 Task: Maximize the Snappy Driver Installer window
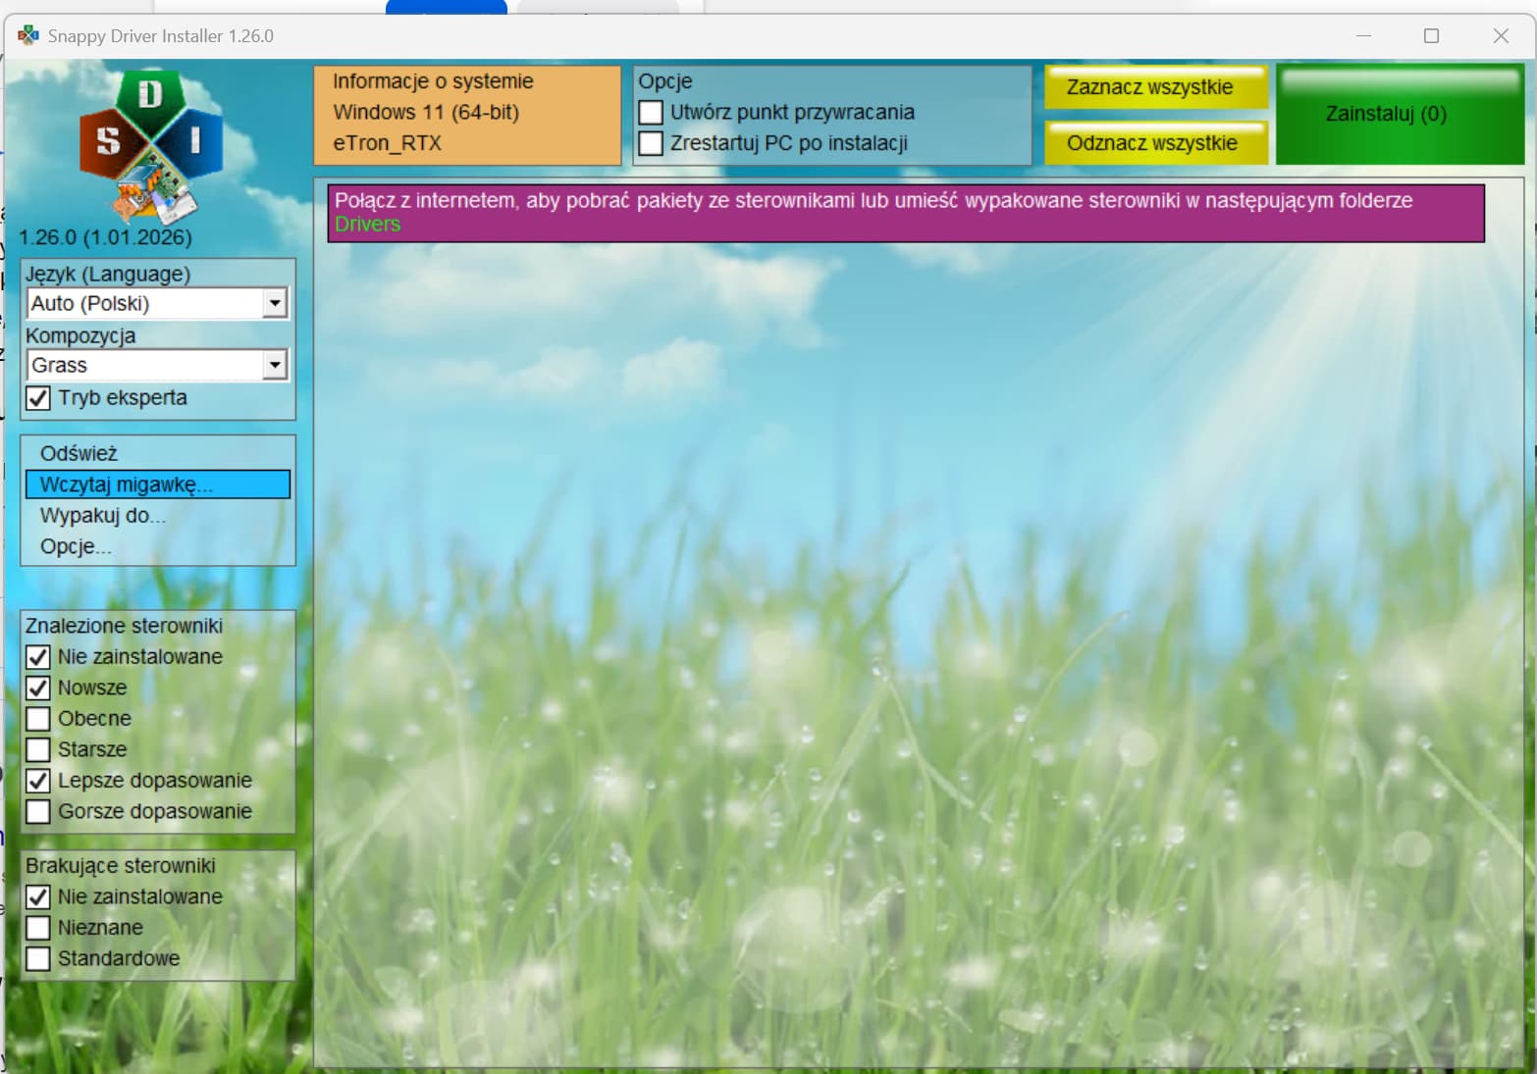click(x=1431, y=36)
